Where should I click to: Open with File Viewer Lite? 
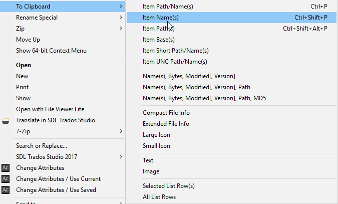[x=50, y=109]
